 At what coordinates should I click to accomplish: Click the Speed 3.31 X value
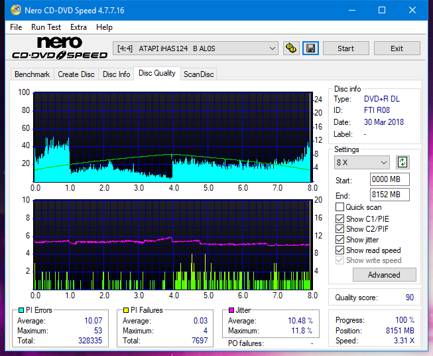pyautogui.click(x=404, y=341)
